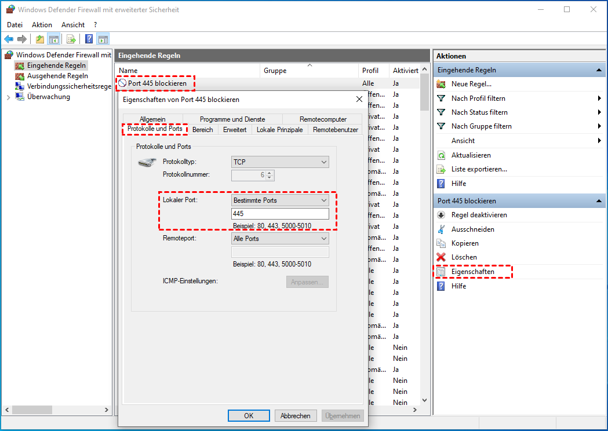The image size is (608, 431).
Task: Collapse the Port 445 blockieren actions section
Action: 599,201
